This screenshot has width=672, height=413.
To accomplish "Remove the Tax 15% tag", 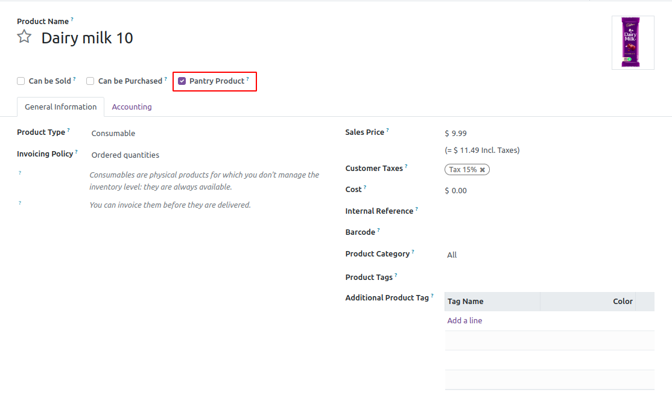I will (x=483, y=170).
